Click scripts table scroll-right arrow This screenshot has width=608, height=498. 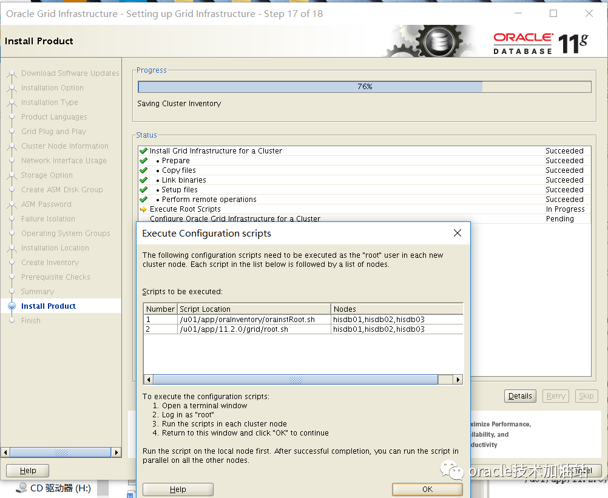(x=458, y=379)
